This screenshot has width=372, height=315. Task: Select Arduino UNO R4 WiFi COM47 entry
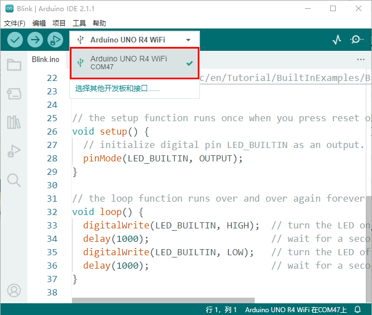tap(135, 63)
